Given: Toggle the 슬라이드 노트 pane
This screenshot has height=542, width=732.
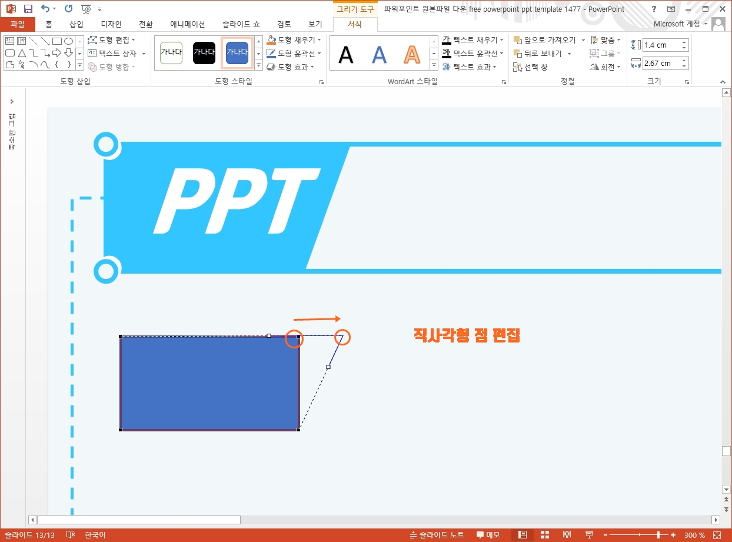Looking at the screenshot, I should point(437,535).
